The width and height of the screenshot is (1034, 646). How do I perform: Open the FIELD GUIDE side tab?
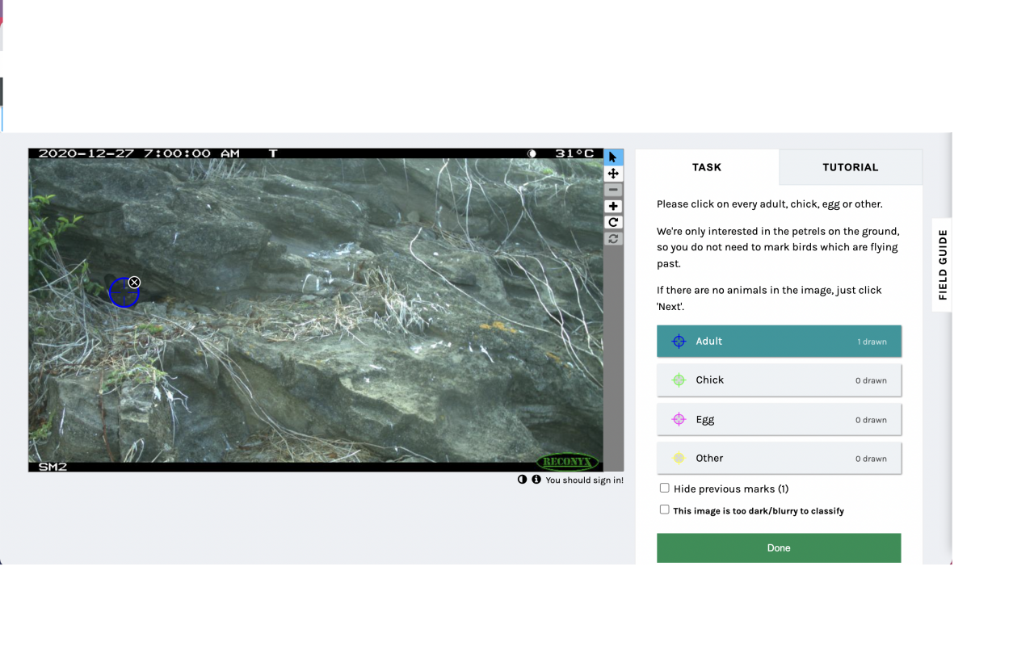[x=942, y=265]
